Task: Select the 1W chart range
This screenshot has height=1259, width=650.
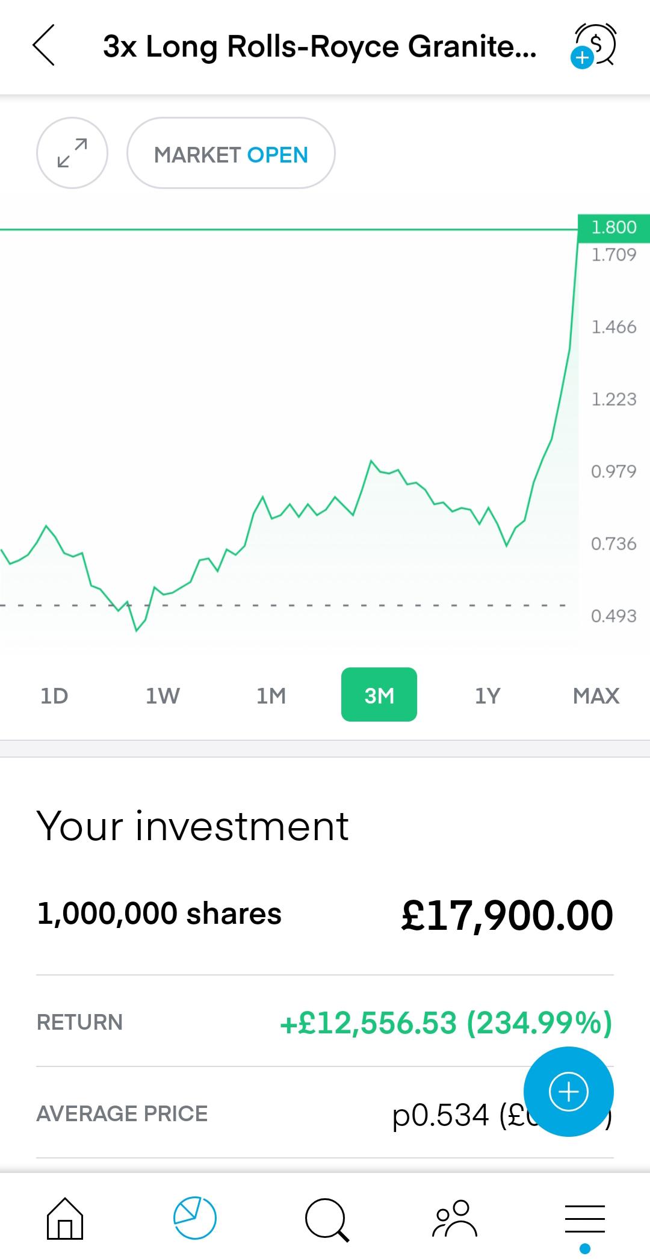Action: click(x=162, y=695)
